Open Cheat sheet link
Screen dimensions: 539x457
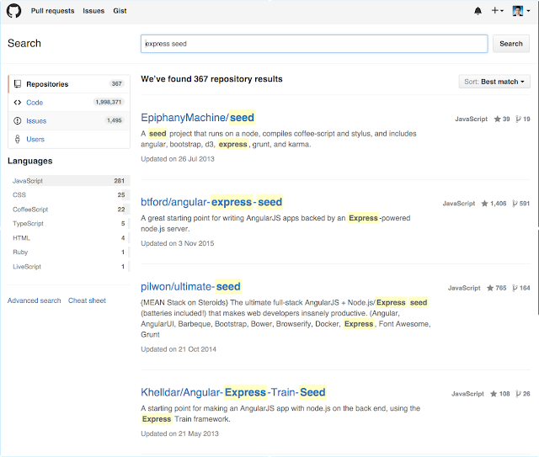tap(87, 300)
